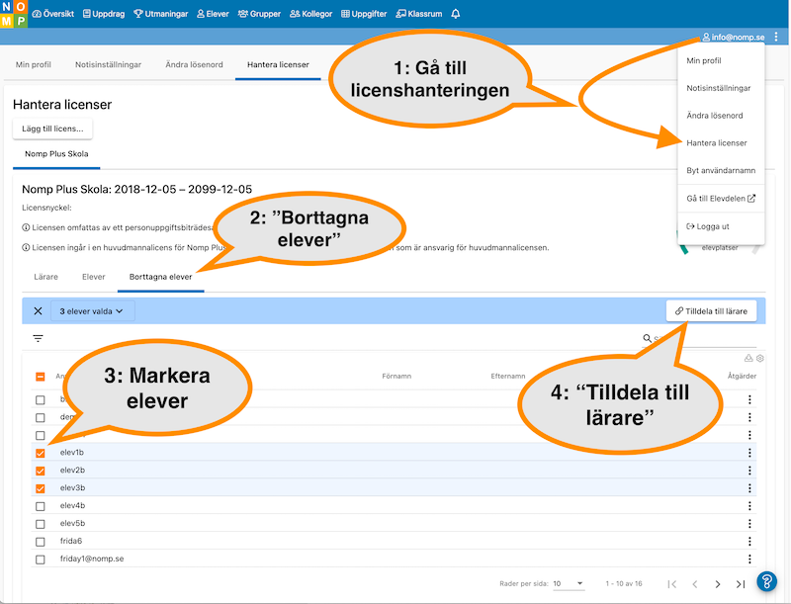Open actions menu for friday1@nomp.se row
The height and width of the screenshot is (604, 791).
(x=749, y=559)
